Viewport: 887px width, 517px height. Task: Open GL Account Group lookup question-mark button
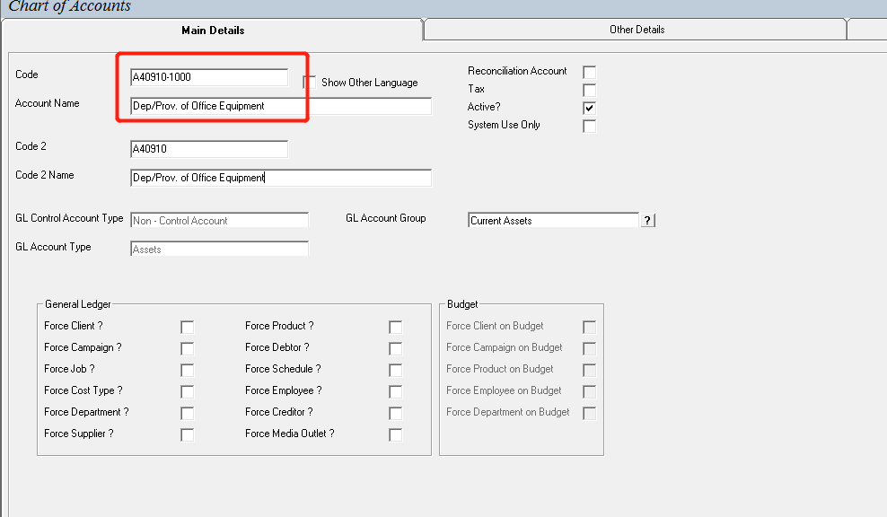point(647,221)
